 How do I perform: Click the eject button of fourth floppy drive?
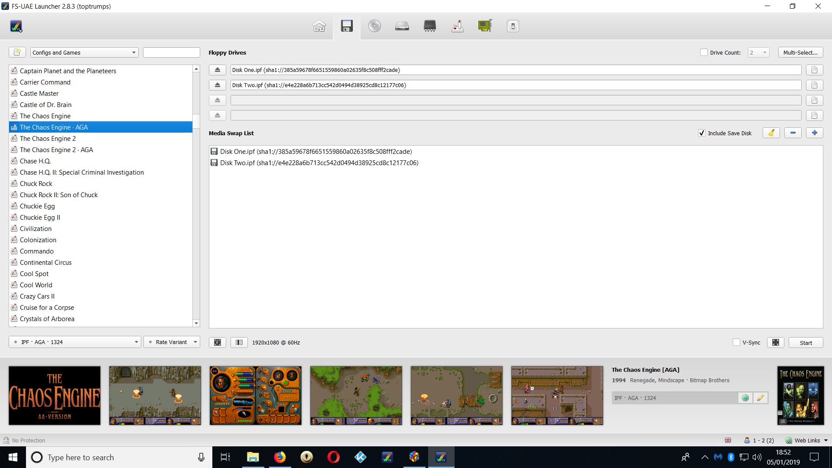point(218,115)
